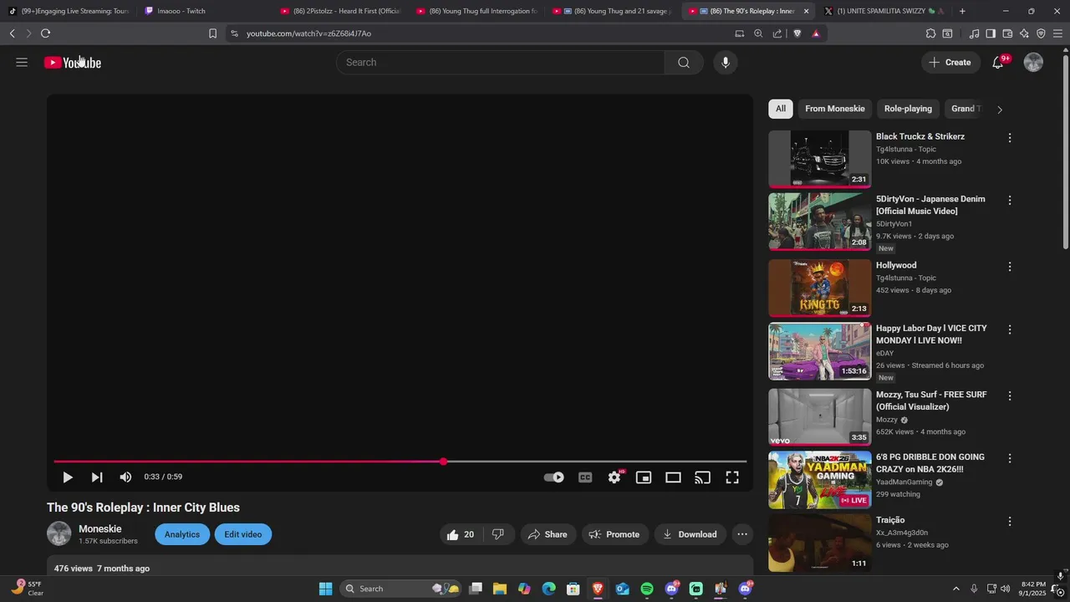The height and width of the screenshot is (602, 1070).
Task: Open more actions under the video
Action: click(x=742, y=534)
